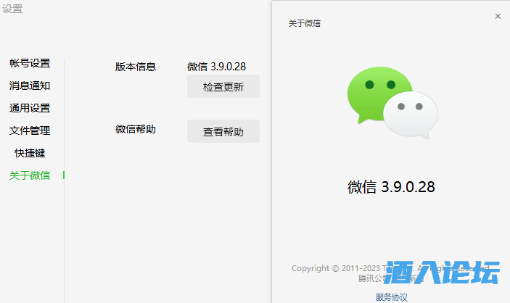Select the 关于微信 sidebar item
Viewport: 510px width, 303px height.
(30, 175)
